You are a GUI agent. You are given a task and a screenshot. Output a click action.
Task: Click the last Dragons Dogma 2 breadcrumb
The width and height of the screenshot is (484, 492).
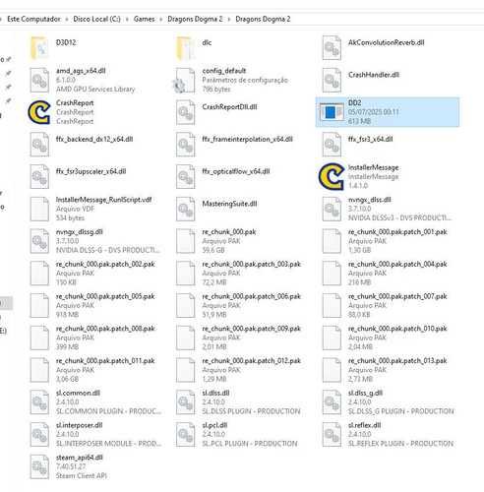tap(263, 19)
